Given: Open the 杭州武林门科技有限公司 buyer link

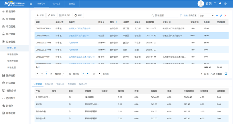Looking at the screenshot, I should 80,29.
